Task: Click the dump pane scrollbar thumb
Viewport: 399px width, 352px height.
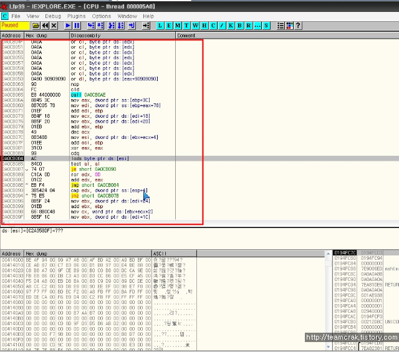Action: pos(329,263)
